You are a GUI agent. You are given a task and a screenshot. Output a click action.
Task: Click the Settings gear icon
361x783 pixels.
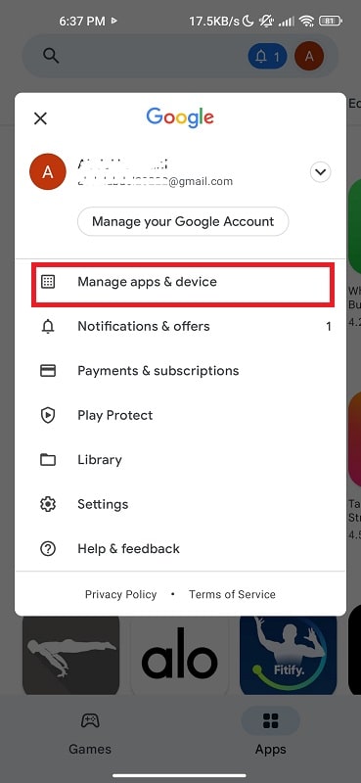(x=48, y=504)
